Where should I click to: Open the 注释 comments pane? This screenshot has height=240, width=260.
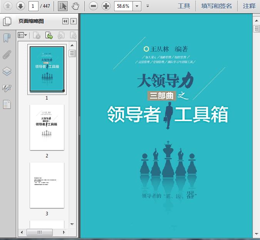coord(249,6)
